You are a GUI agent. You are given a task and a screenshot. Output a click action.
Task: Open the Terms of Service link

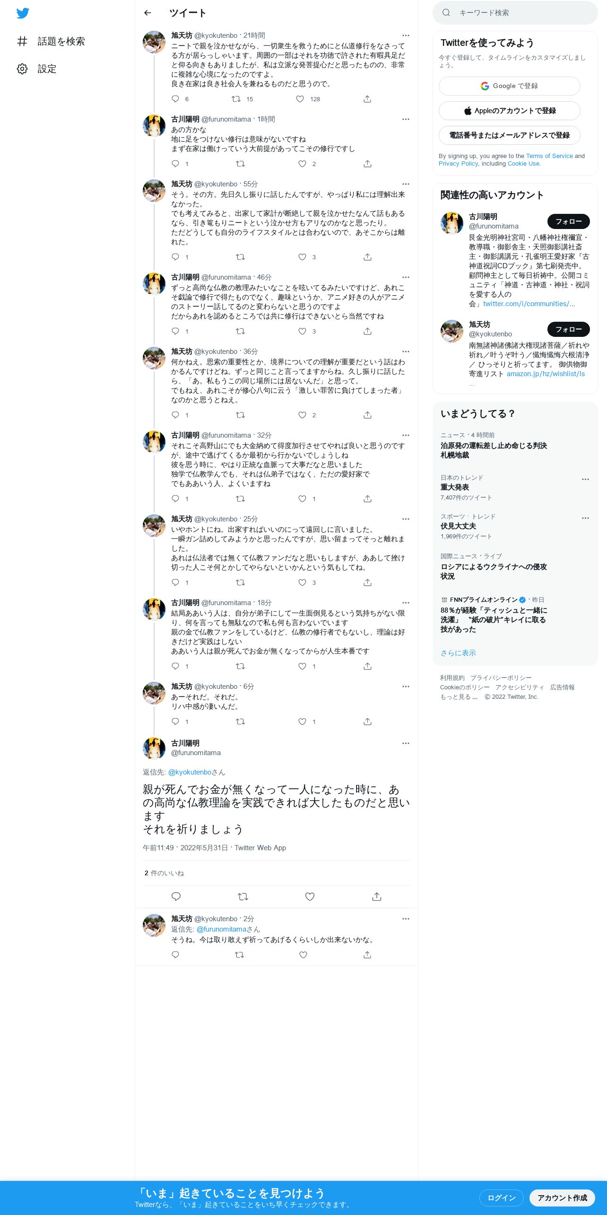[x=549, y=156]
